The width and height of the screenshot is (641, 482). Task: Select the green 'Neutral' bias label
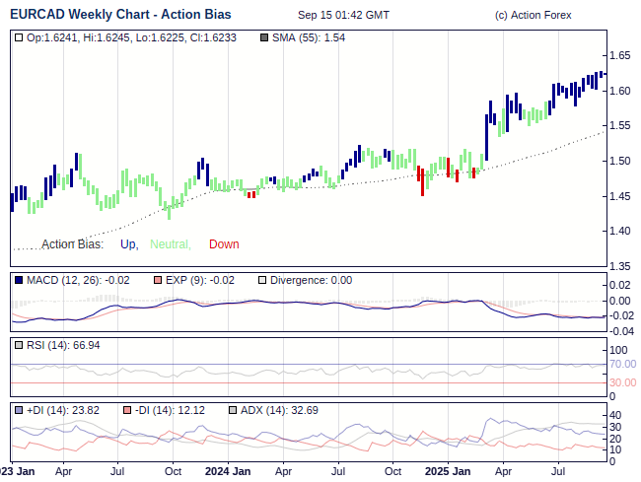[x=171, y=244]
